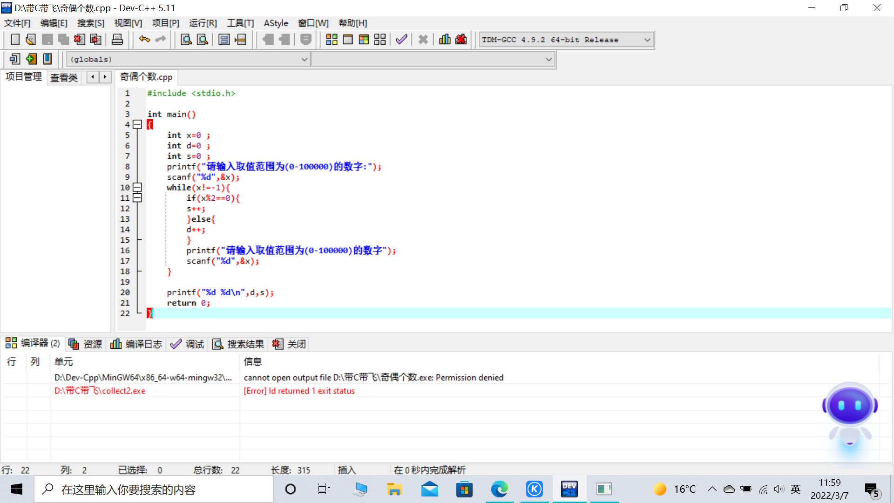Collapse the while loop fold at line 10

coord(137,187)
